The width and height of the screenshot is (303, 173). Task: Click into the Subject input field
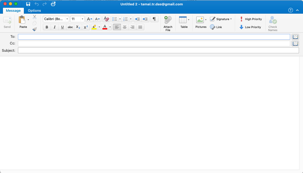coord(158,50)
